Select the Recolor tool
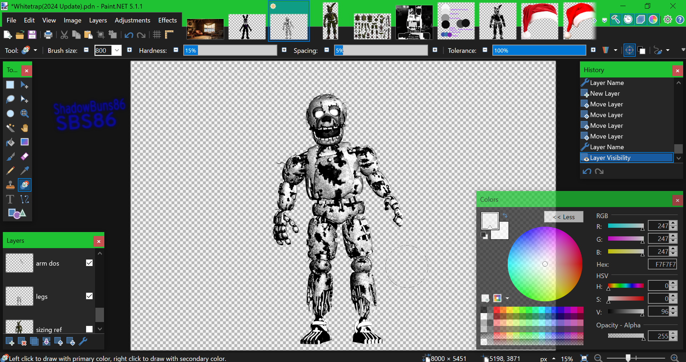This screenshot has height=362, width=686. [24, 185]
